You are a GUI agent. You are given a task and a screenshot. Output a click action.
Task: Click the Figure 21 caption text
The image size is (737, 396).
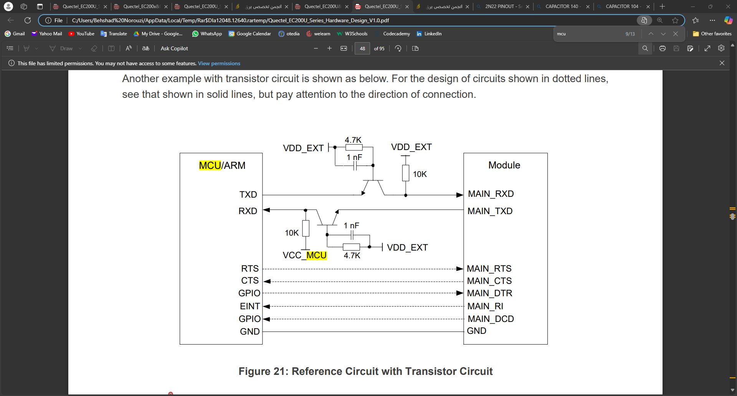[365, 371]
